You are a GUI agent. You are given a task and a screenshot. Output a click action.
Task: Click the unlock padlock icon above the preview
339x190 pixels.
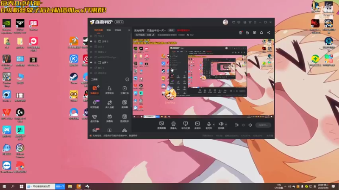pos(247,33)
